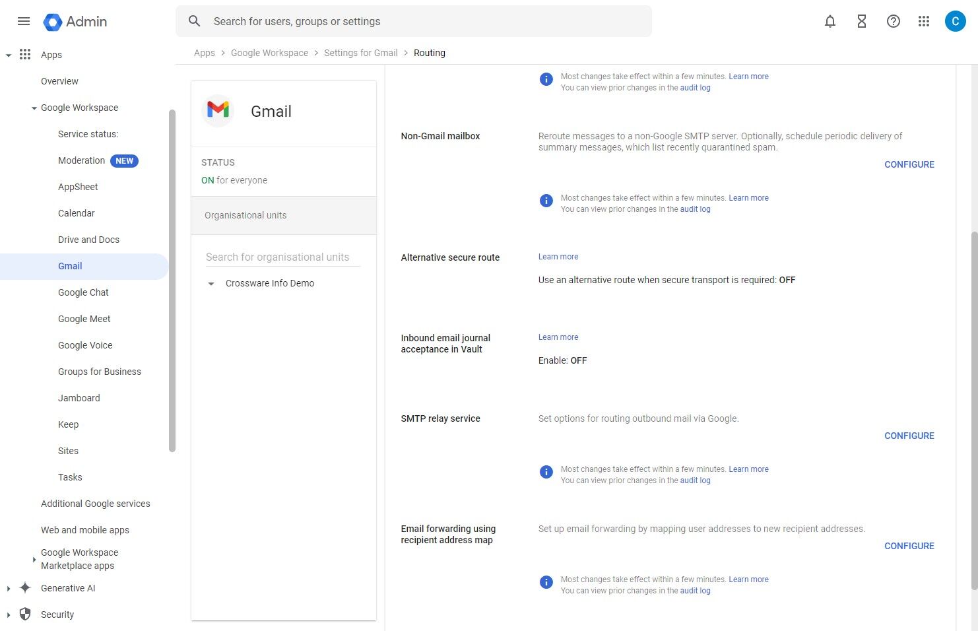The height and width of the screenshot is (631, 978).
Task: Open the Settings for Gmail breadcrumb
Action: tap(360, 53)
